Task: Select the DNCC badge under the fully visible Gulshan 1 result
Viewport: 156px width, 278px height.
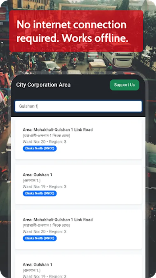Action: point(40,193)
